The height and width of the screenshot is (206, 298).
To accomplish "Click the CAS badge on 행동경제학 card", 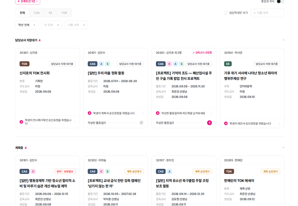I will [x=24, y=172].
